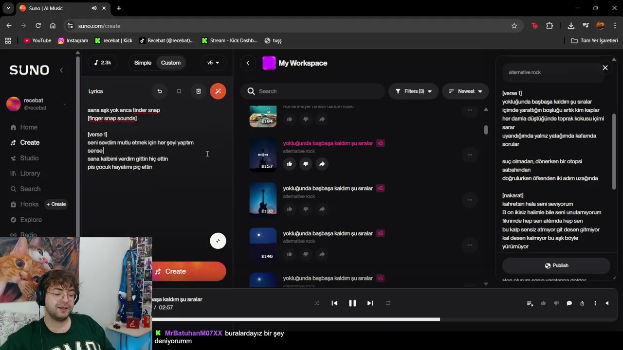623x350 pixels.
Task: Open more options for the 2:04 song
Action: 470,110
